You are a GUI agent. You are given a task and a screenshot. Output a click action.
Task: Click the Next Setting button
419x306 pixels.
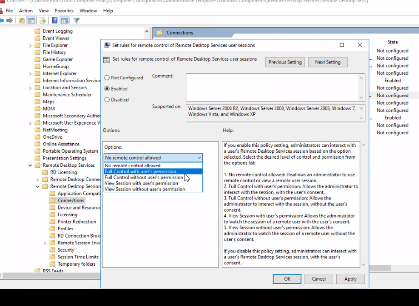[328, 62]
